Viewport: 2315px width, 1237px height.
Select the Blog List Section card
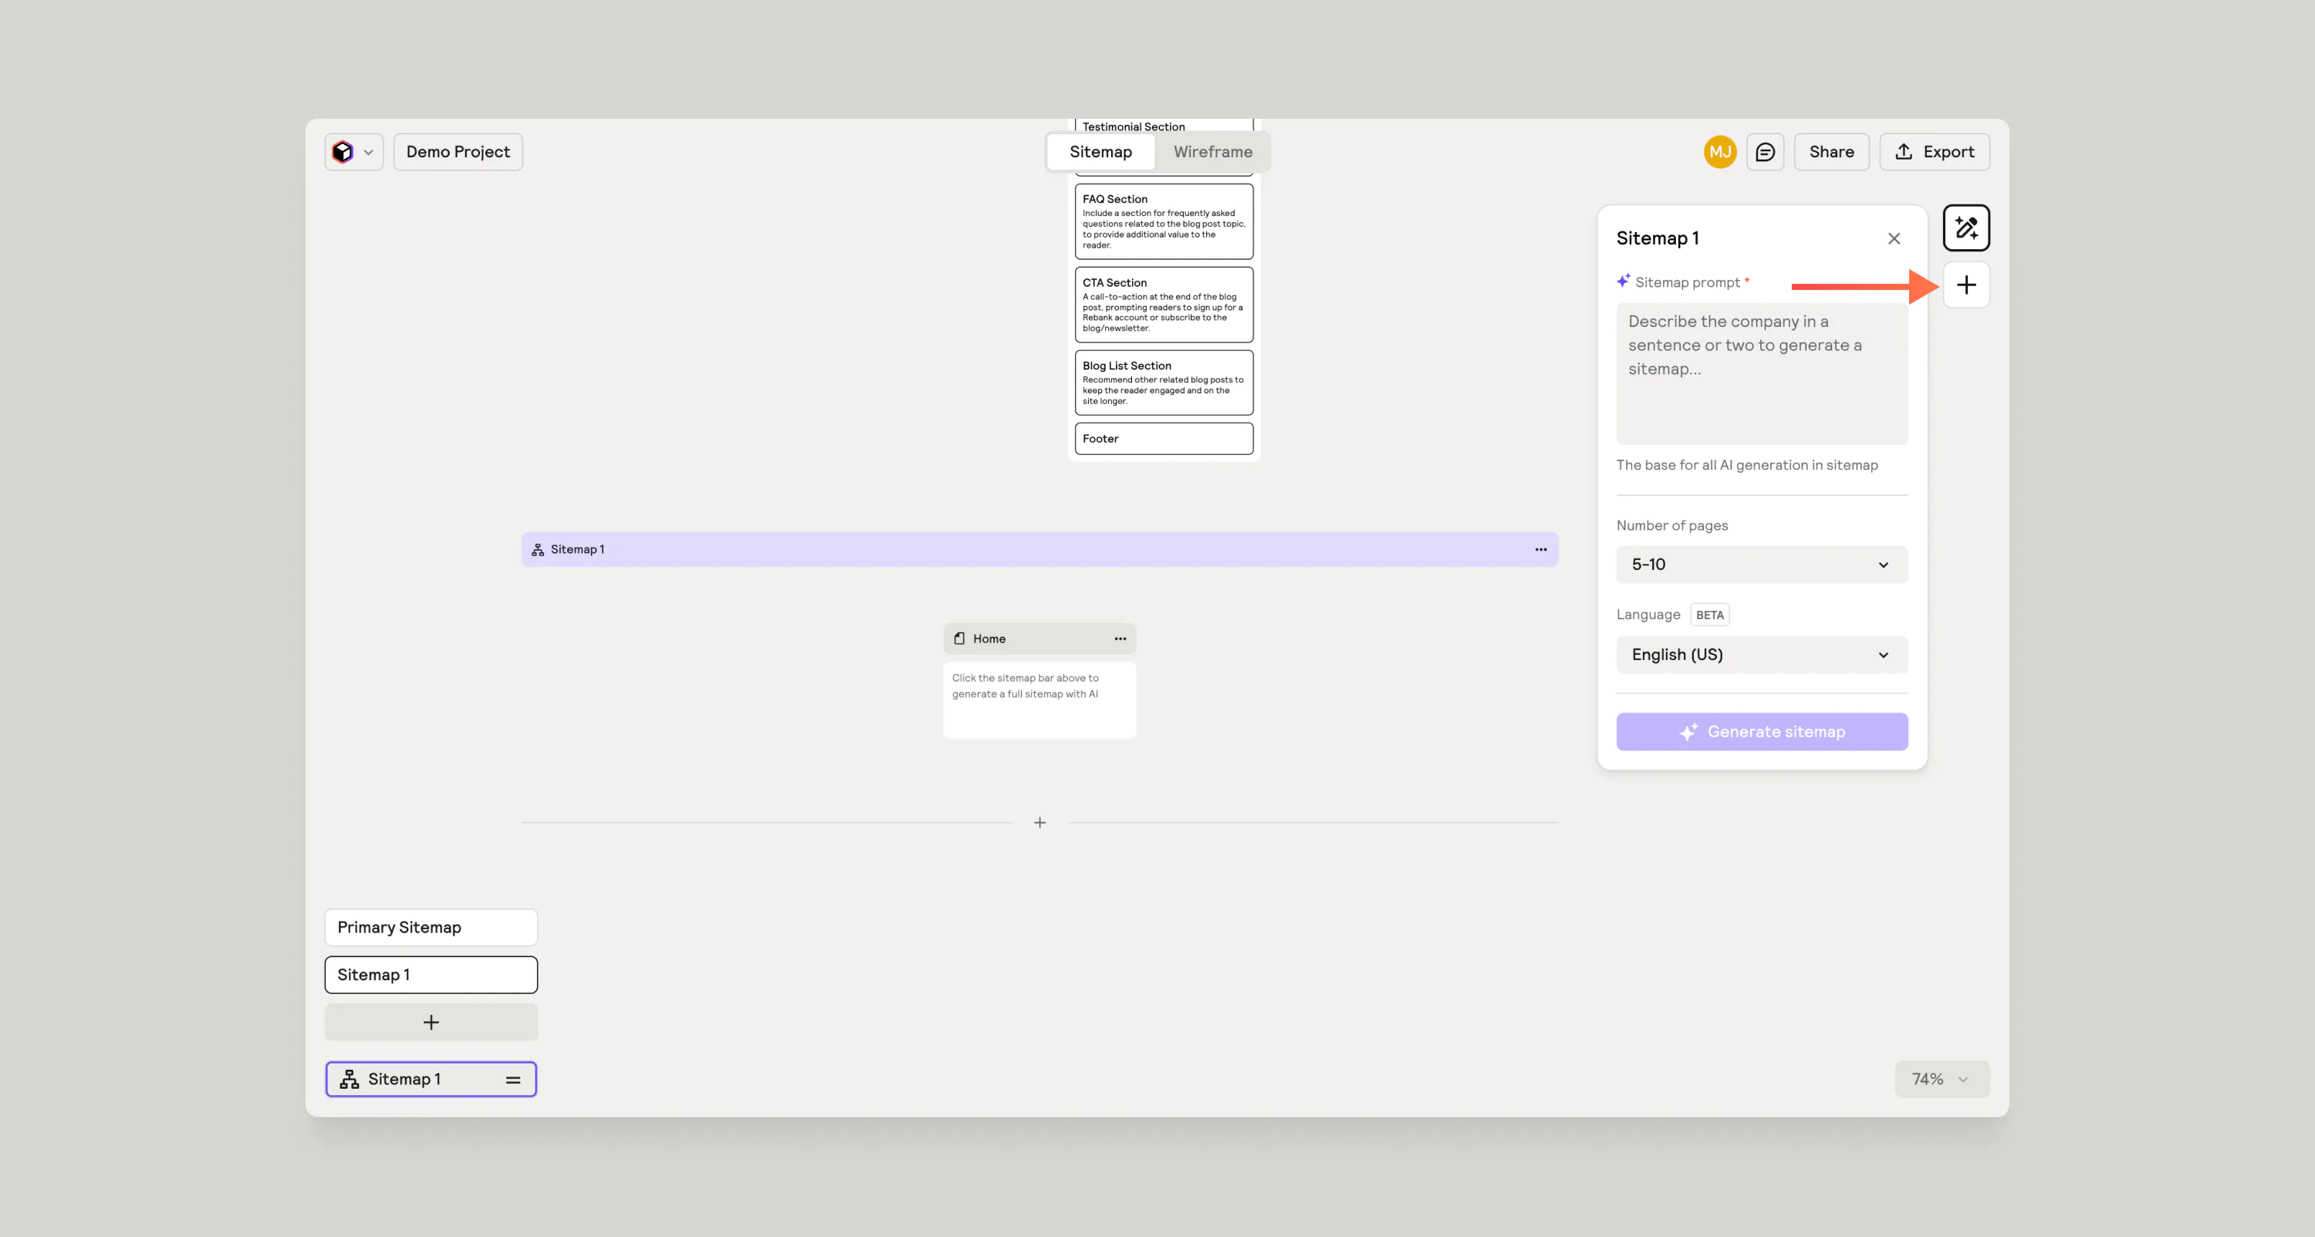pos(1163,383)
